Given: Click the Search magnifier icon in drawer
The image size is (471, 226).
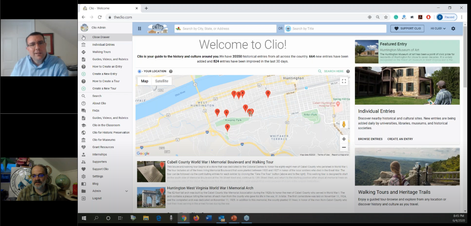Looking at the screenshot, I should click(x=83, y=96).
